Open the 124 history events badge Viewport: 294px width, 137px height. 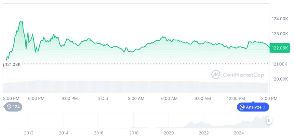tap(13, 107)
